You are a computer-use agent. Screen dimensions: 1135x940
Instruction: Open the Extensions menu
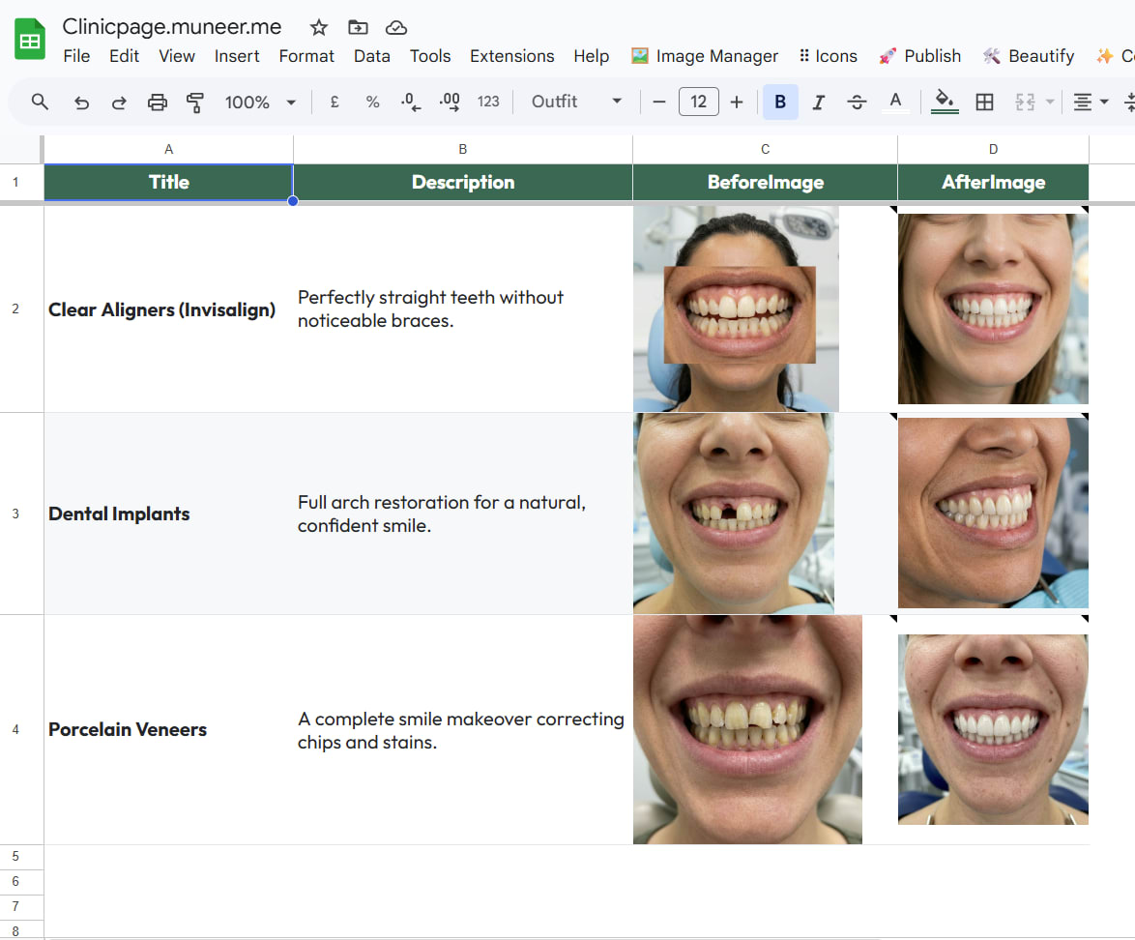click(512, 56)
